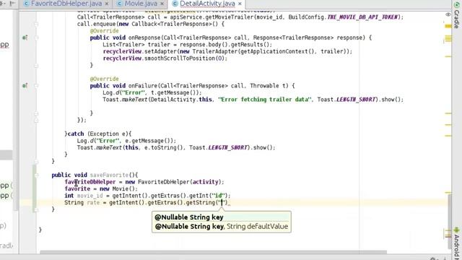Click the FavoriteDbHelper constructor call
Viewport: 462px width, 260px height.
(x=180, y=182)
